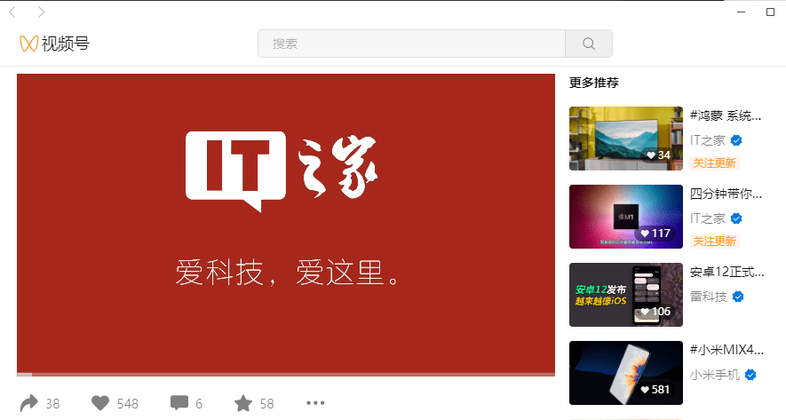
Task: Click the 548 like count
Action: pyautogui.click(x=128, y=404)
